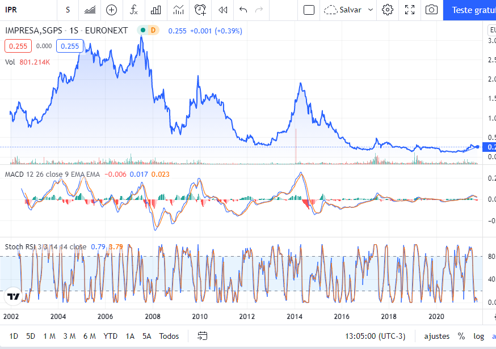Redo the last chart action
This screenshot has height=349, width=496.
(259, 10)
